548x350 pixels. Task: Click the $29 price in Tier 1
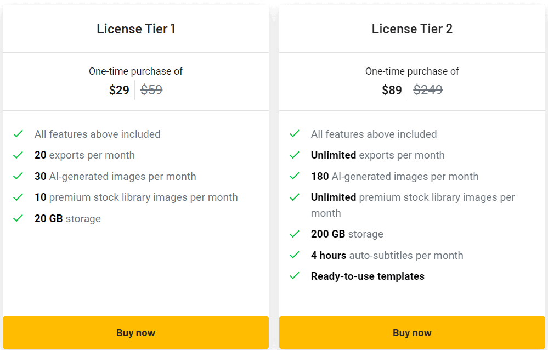119,89
